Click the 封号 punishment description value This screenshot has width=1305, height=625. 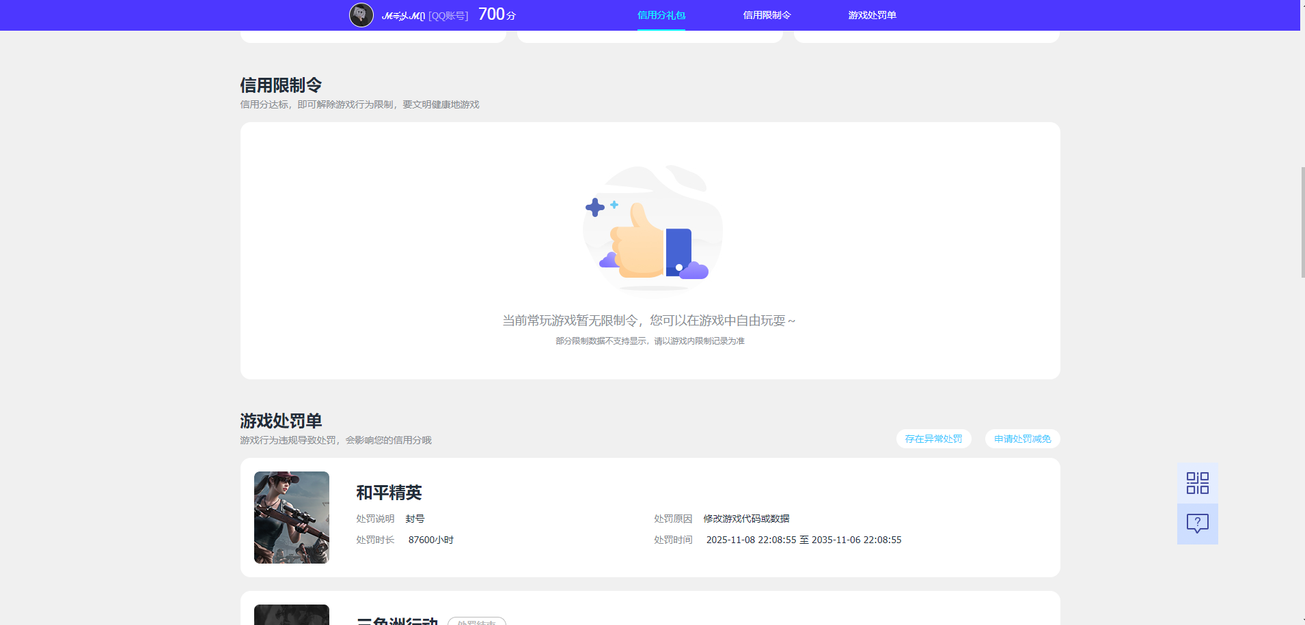416,518
